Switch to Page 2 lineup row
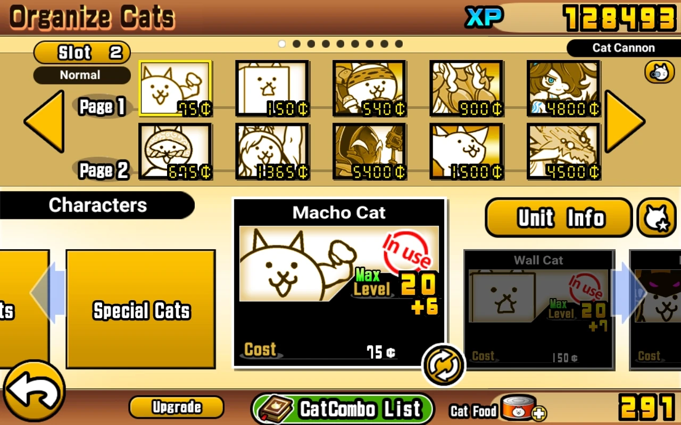 click(x=102, y=170)
